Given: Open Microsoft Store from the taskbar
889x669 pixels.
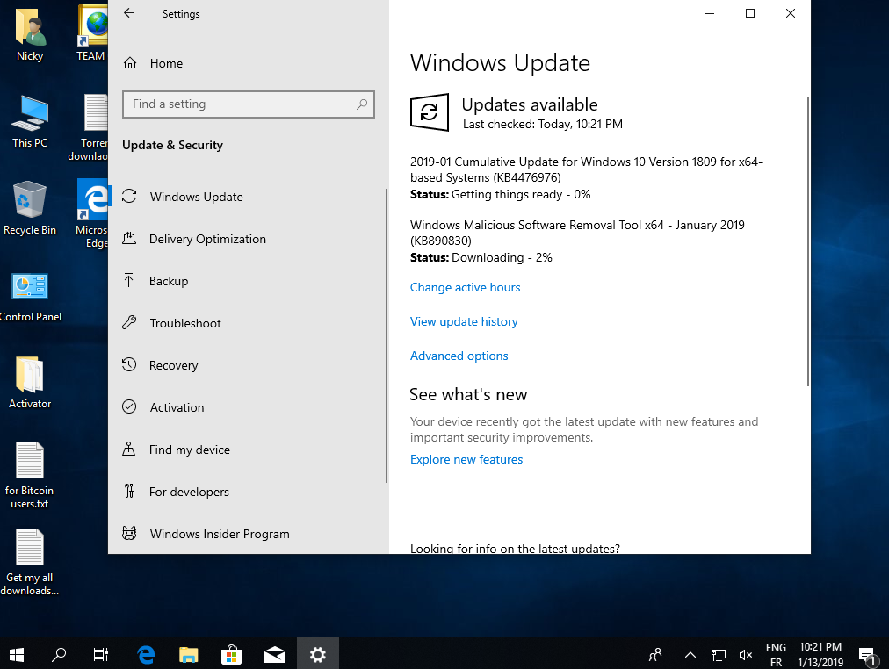Looking at the screenshot, I should pos(231,655).
